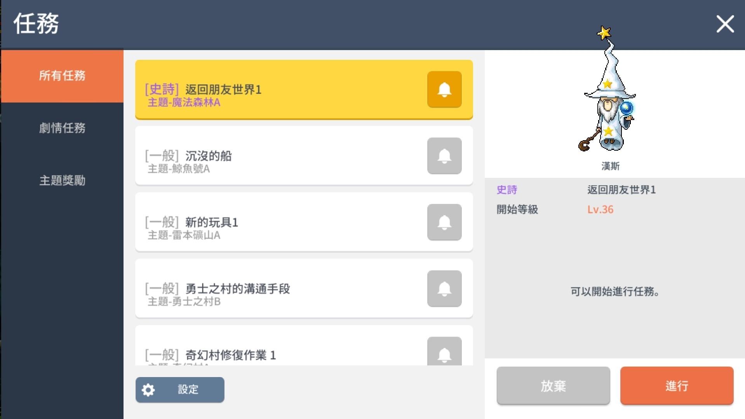This screenshot has height=419, width=745.
Task: Enable alerts for the epic quest 返回朋友世界1
Action: tap(444, 89)
